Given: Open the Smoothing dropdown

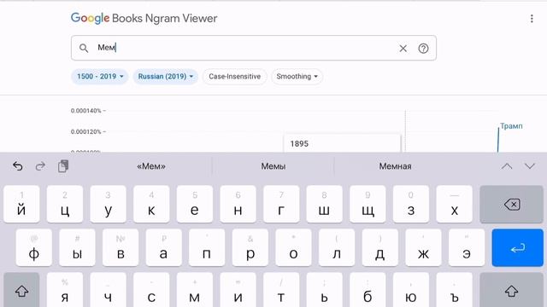Looking at the screenshot, I should (297, 77).
